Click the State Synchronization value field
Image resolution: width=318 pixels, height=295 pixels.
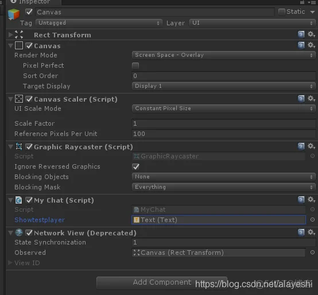(224, 242)
